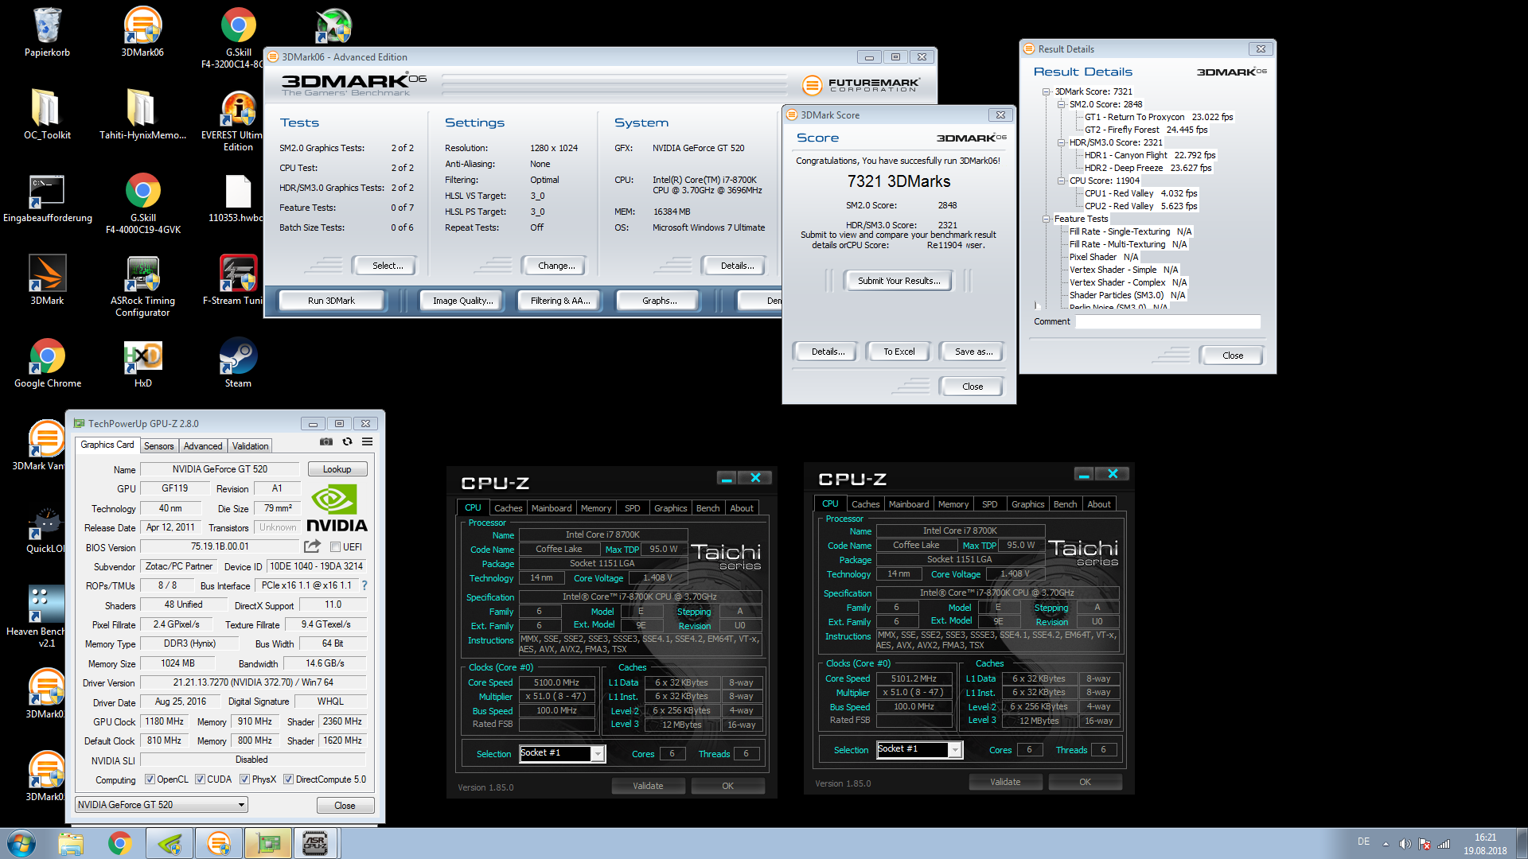This screenshot has height=859, width=1528.
Task: Toggle the DirectCompute 5.0 checkbox
Action: click(x=289, y=779)
